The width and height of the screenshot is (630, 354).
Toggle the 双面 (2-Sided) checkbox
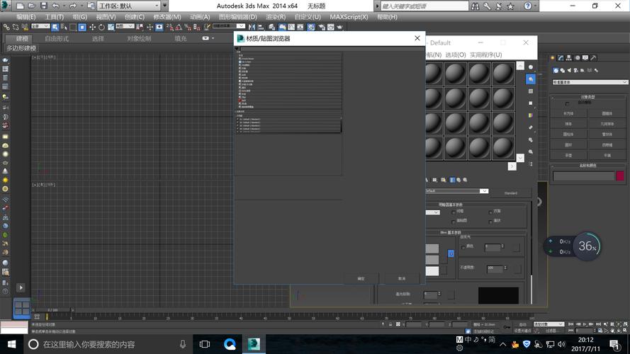[x=490, y=212]
